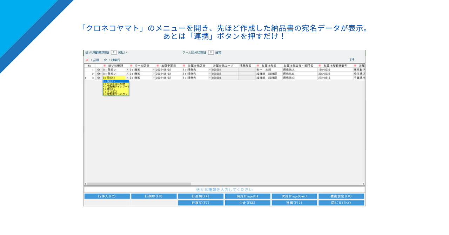Click the お届け先コード column header
This screenshot has height=235, width=449.
pos(224,66)
